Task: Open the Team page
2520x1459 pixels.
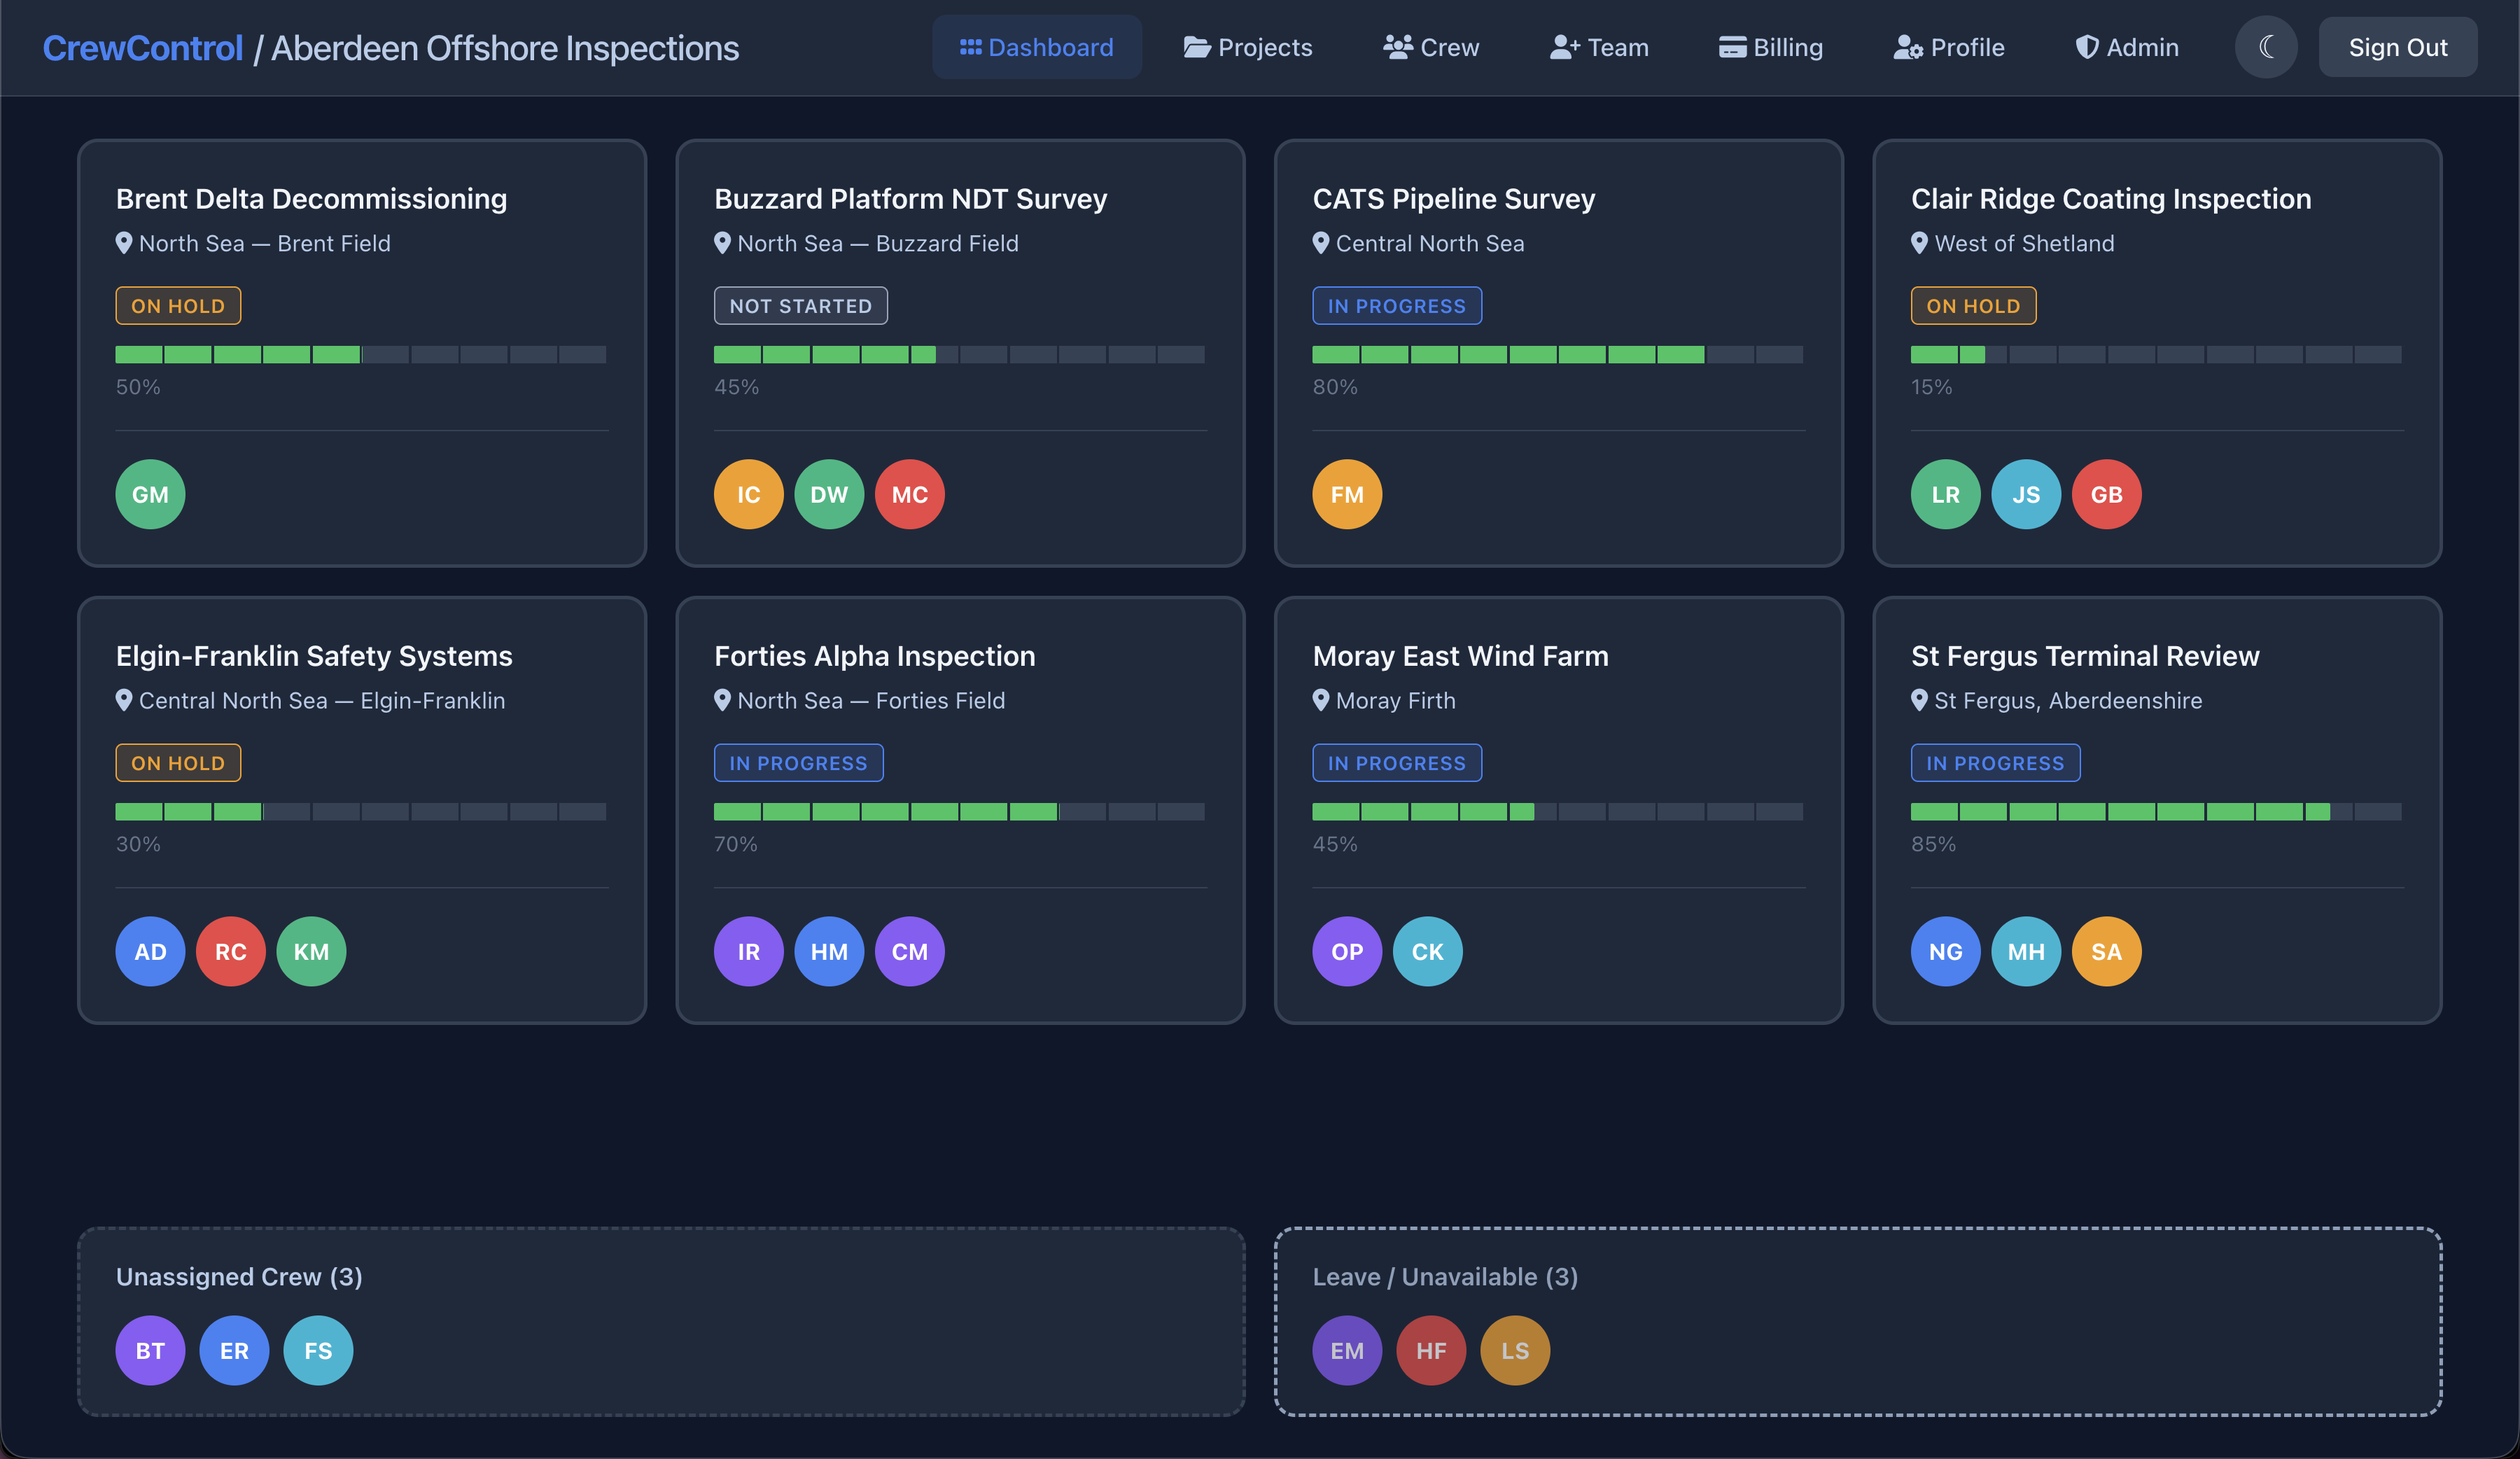Action: (x=1599, y=47)
